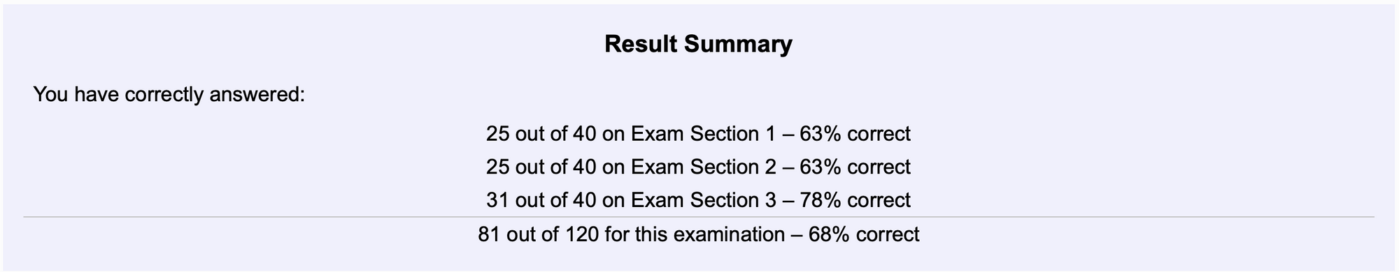Click the word 'Summary' in the heading
The height and width of the screenshot is (272, 1399).
tap(738, 44)
